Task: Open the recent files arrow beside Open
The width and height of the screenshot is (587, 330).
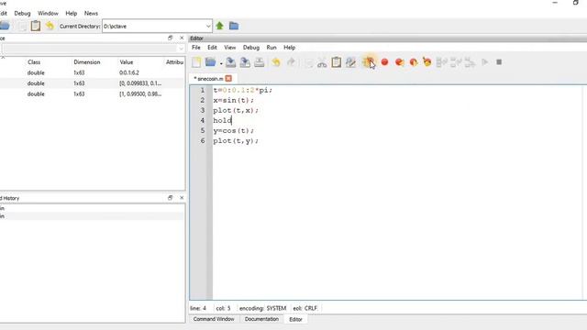Action: 221,63
